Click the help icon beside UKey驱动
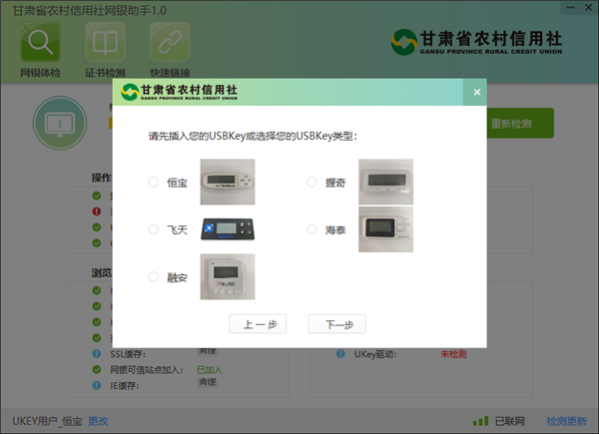599x434 pixels. (x=340, y=354)
